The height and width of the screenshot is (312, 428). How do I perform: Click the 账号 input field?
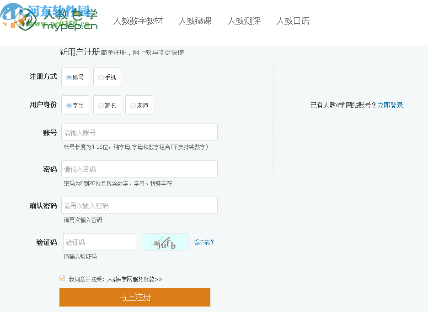139,132
